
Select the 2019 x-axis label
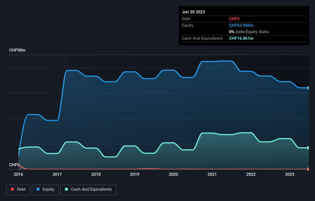point(135,174)
